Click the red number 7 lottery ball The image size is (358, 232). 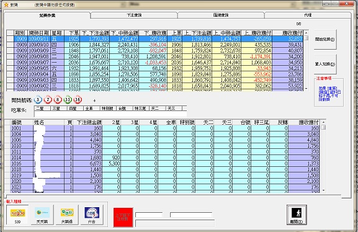point(48,100)
